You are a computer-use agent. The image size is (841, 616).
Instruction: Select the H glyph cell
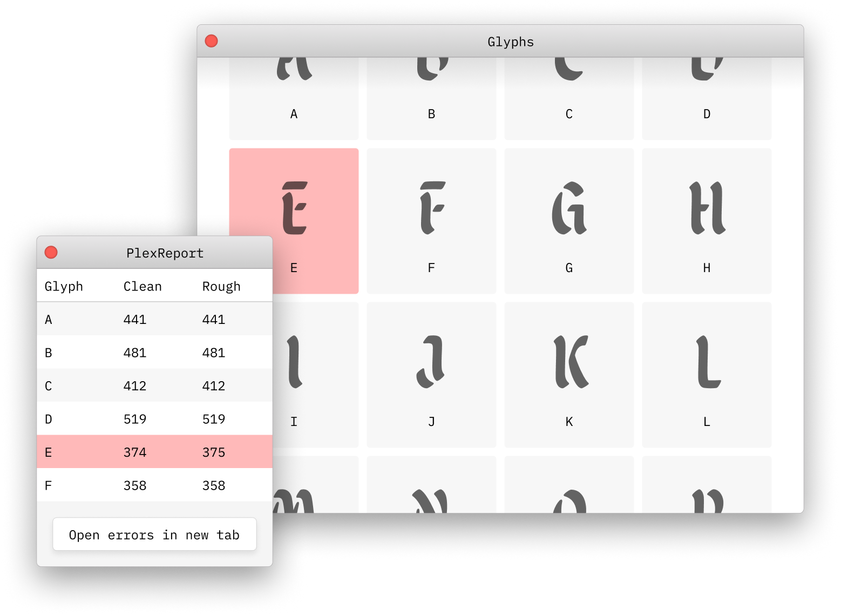[x=707, y=221]
